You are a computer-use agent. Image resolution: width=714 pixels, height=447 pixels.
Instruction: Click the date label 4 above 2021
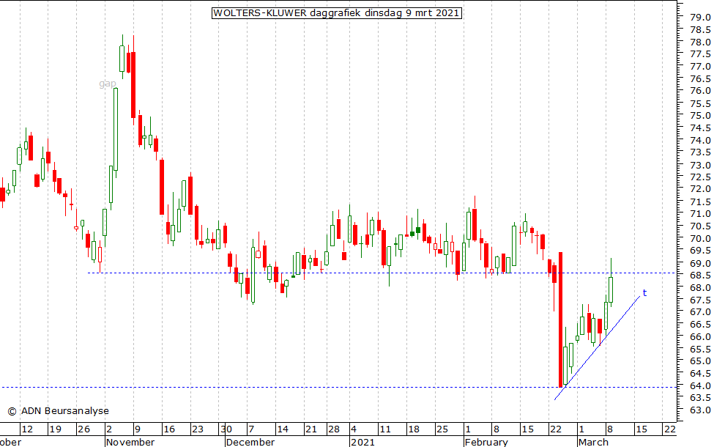pyautogui.click(x=354, y=429)
